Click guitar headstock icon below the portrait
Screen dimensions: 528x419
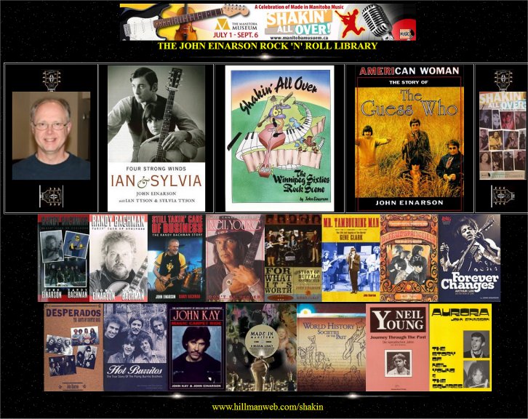coord(51,196)
